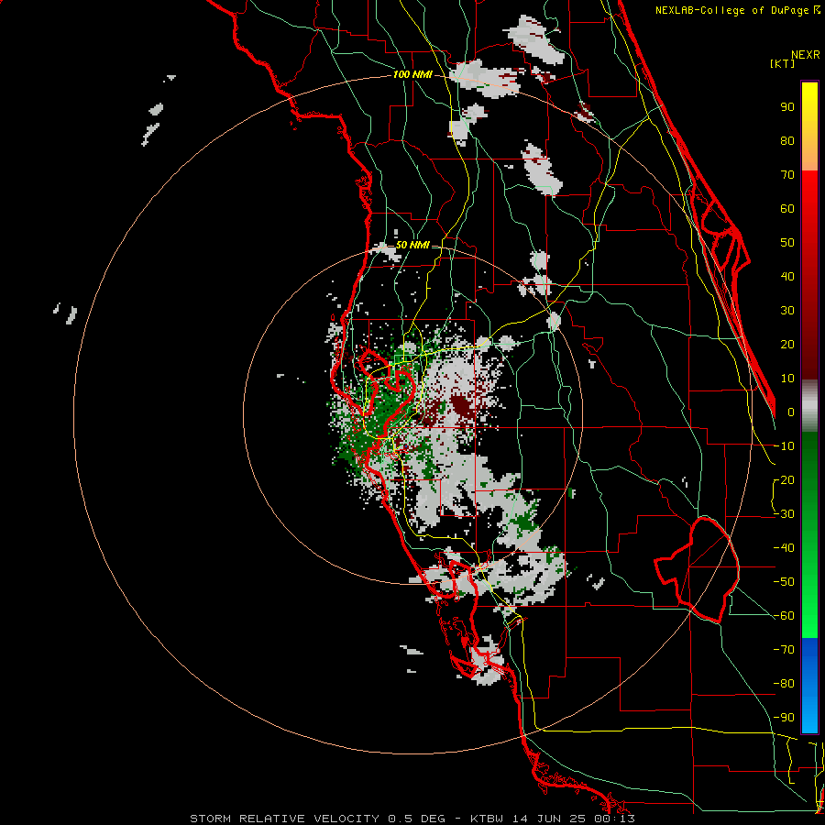Click the positive 90 scale label

pos(787,107)
